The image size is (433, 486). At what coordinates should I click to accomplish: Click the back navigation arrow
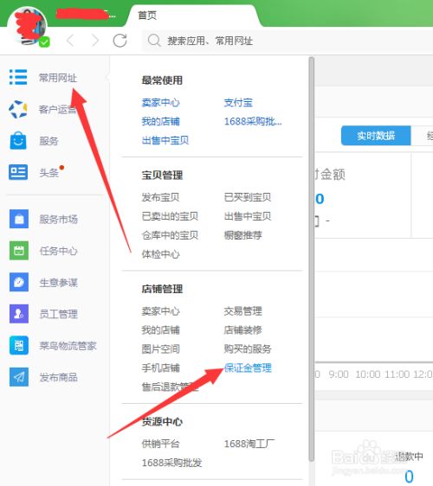click(x=70, y=41)
